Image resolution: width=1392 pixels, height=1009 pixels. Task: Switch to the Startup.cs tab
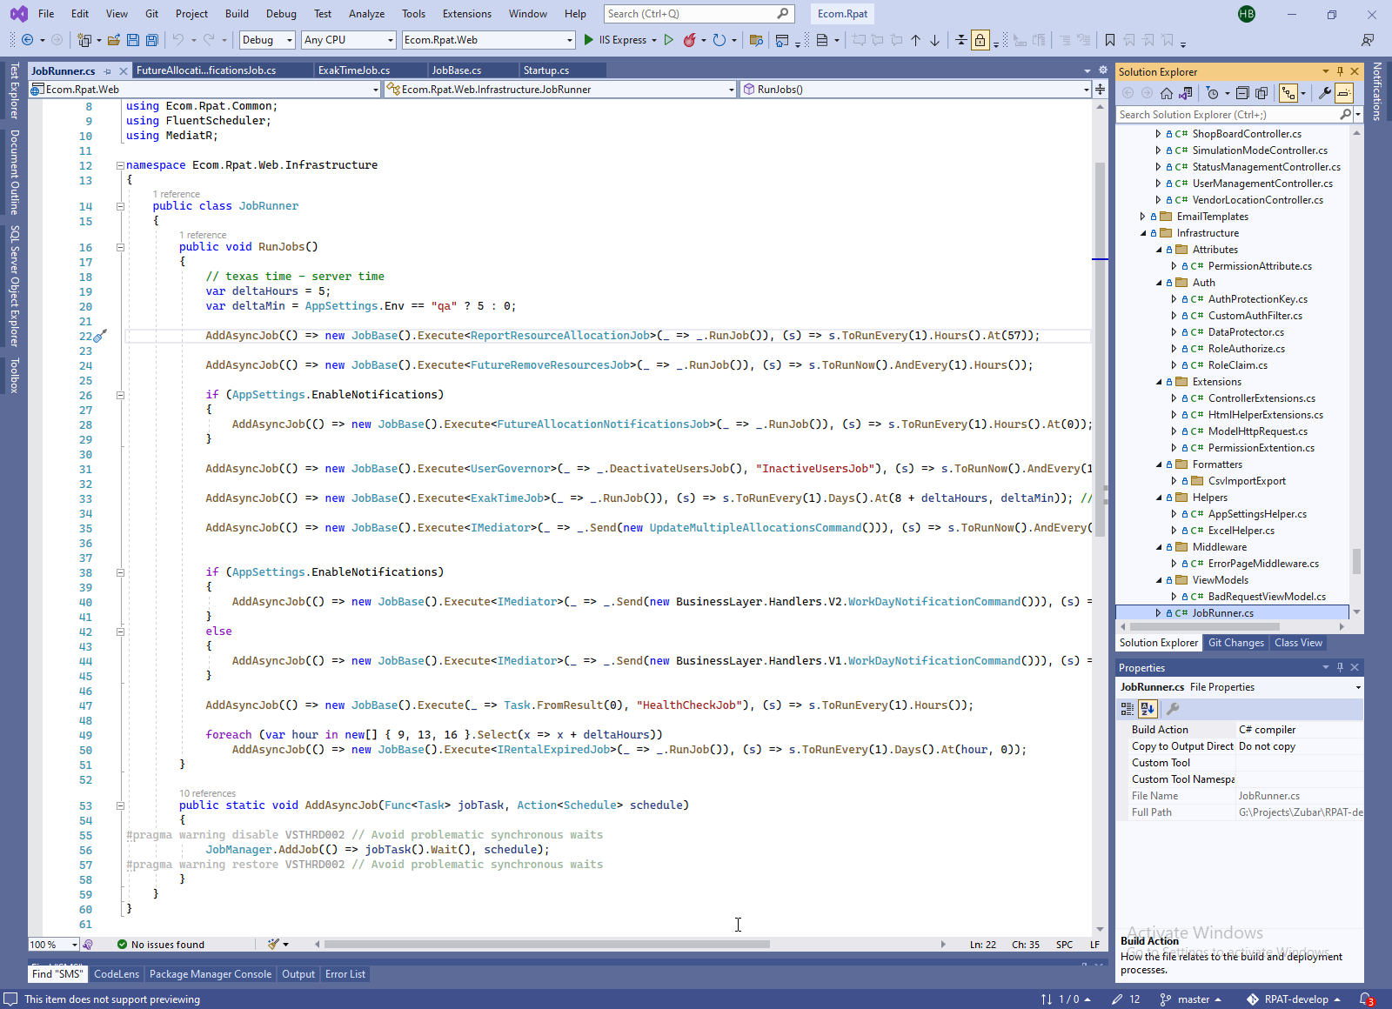[545, 70]
